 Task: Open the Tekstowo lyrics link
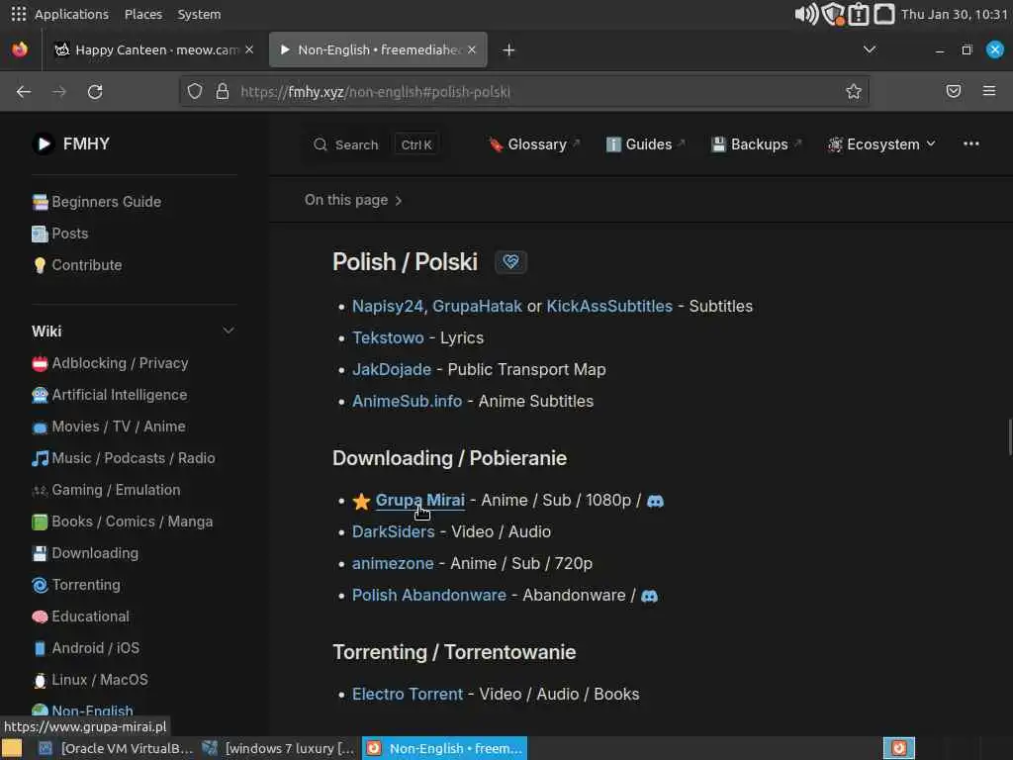(388, 338)
